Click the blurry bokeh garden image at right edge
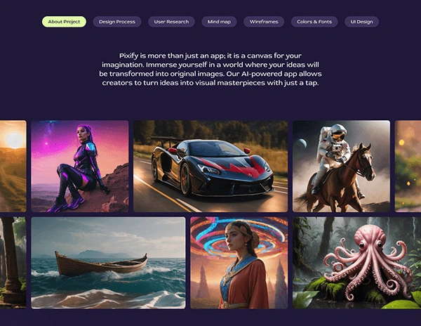This screenshot has height=326, width=421. [408, 166]
